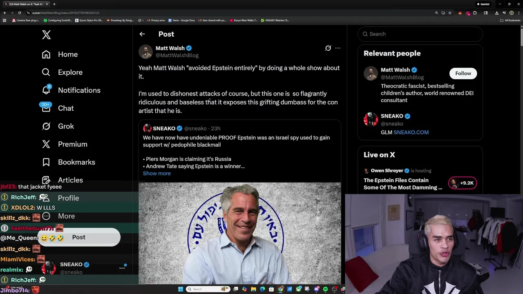Open the media controls icon in the toolbar

coord(504,13)
